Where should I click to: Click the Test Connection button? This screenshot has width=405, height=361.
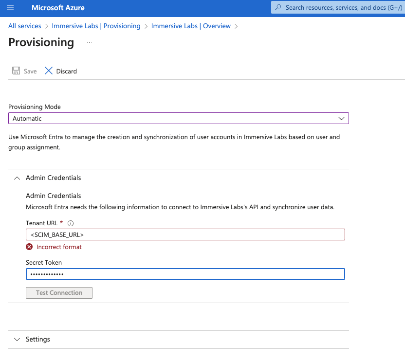tap(59, 293)
